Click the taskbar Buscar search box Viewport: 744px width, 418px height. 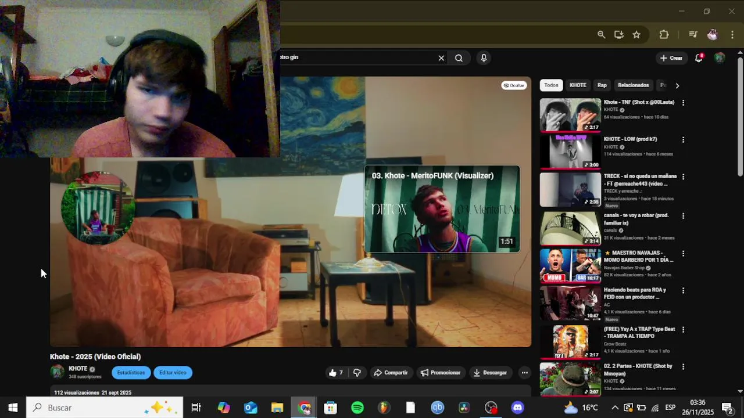coord(105,408)
